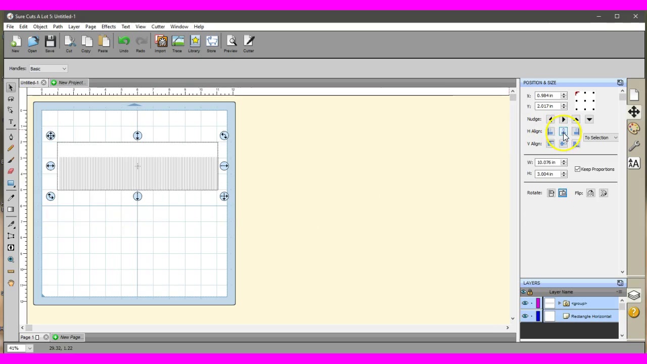Open the Trace image tool

click(177, 44)
